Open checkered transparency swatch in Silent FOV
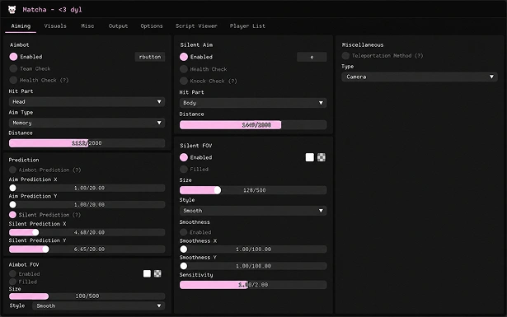Image resolution: width=507 pixels, height=317 pixels. [x=322, y=157]
